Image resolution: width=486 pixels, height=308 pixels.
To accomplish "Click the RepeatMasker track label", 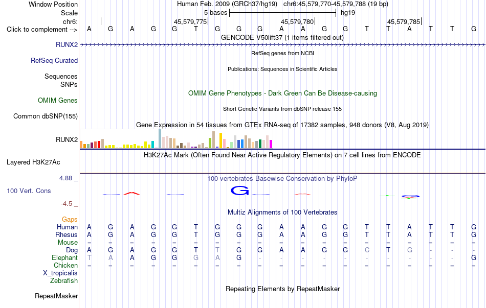I will [56, 296].
